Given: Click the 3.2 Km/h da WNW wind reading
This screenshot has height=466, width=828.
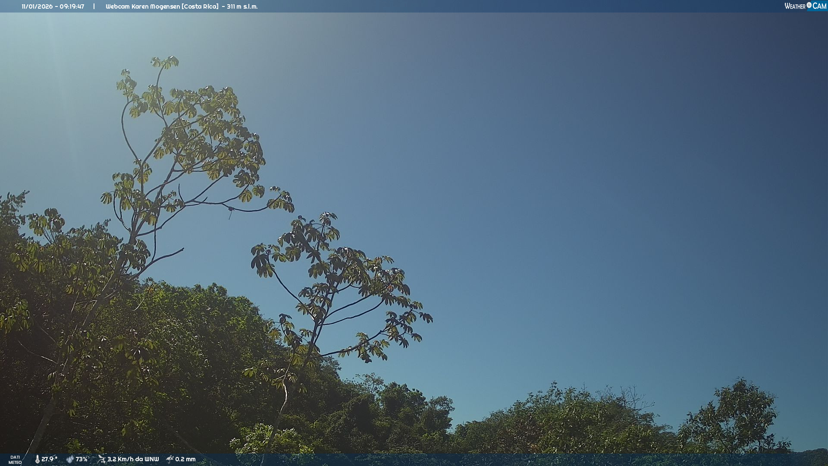Looking at the screenshot, I should (x=133, y=459).
